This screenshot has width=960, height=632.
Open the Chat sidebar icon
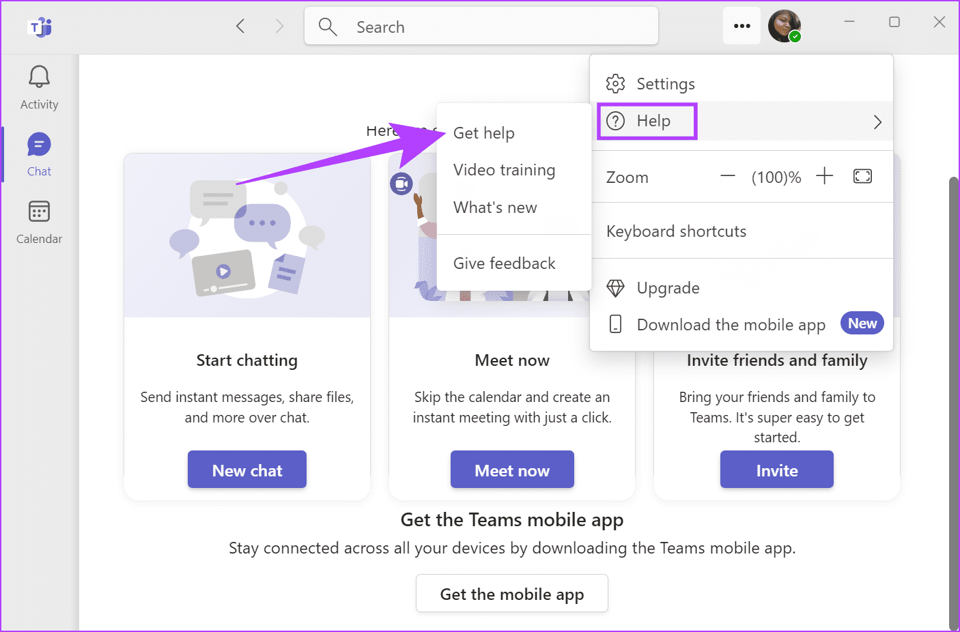(39, 145)
